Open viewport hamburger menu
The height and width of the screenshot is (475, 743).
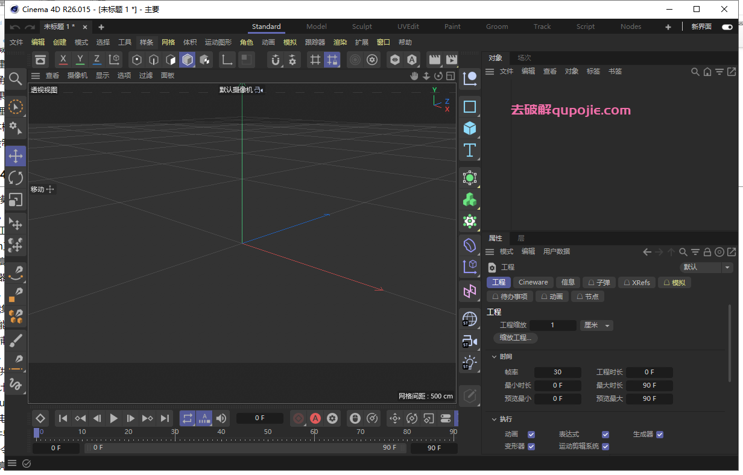36,75
